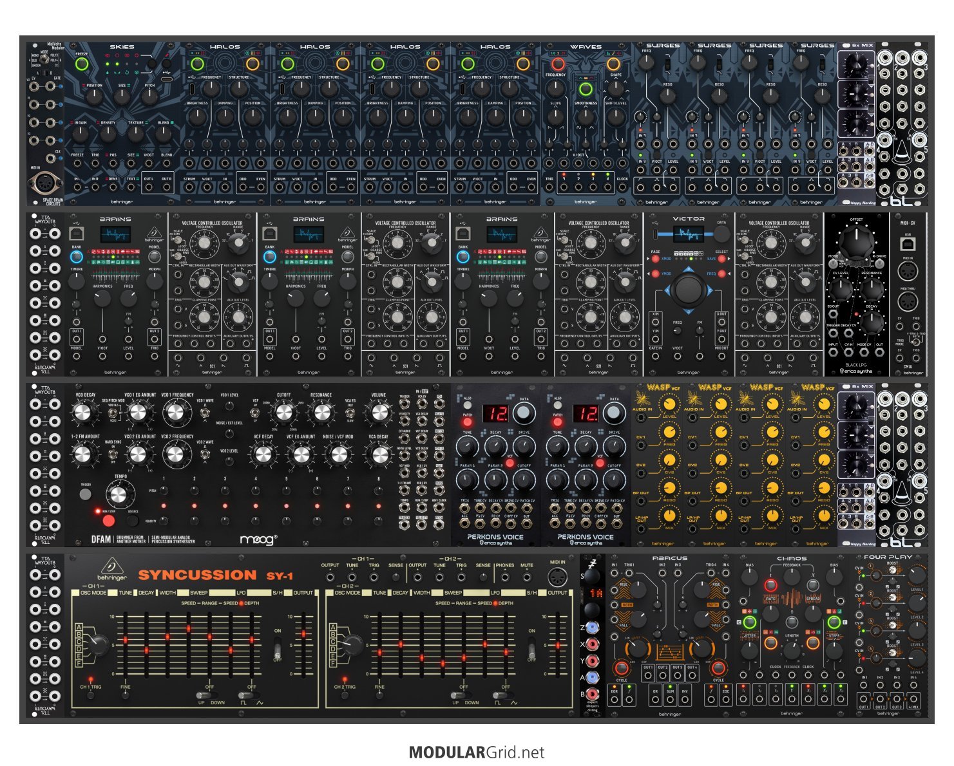This screenshot has height=766, width=954.
Task: Flip the VCA EG fast/slow switch on DFAM
Action: coord(350,413)
